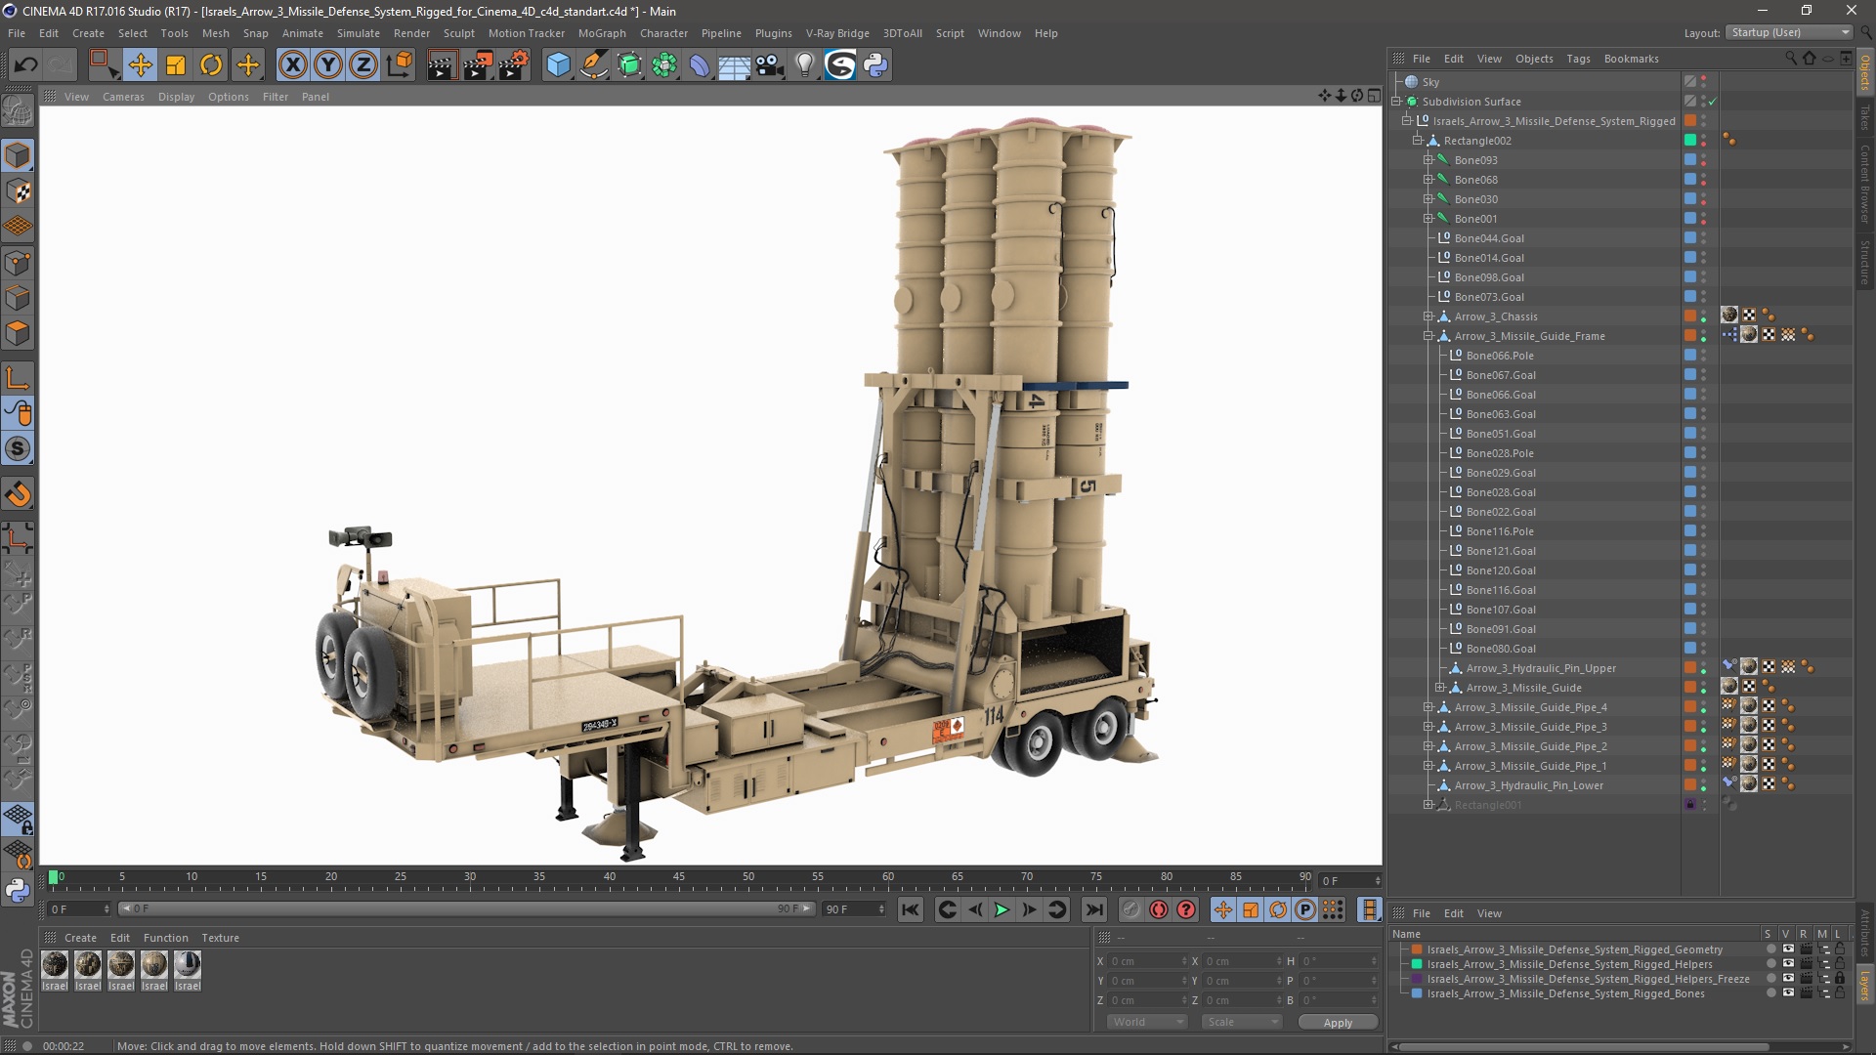Toggle X axis lock

pyautogui.click(x=292, y=65)
